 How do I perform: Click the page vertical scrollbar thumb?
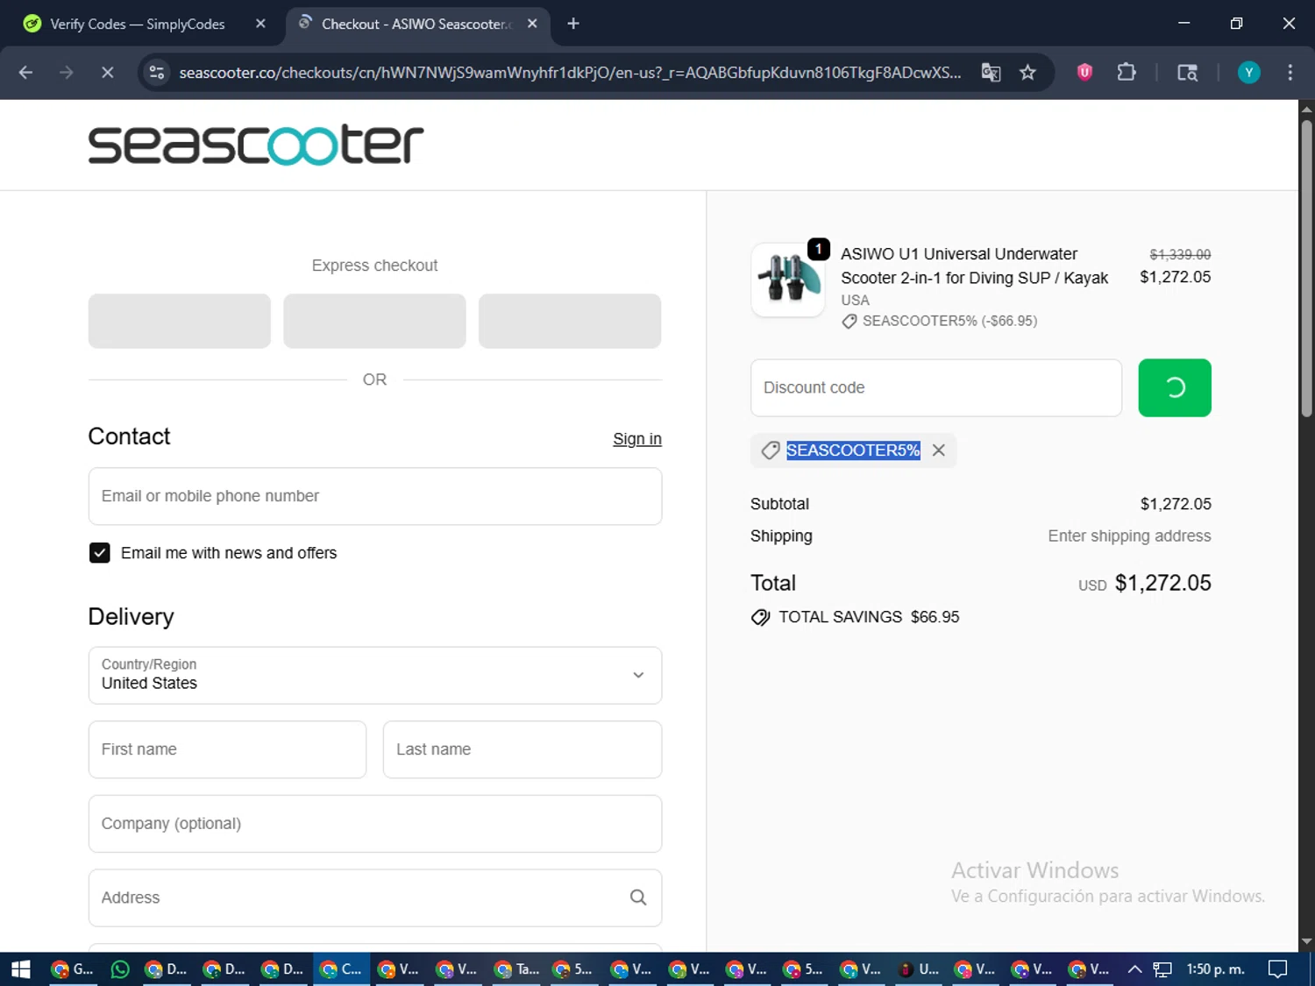pyautogui.click(x=1306, y=267)
